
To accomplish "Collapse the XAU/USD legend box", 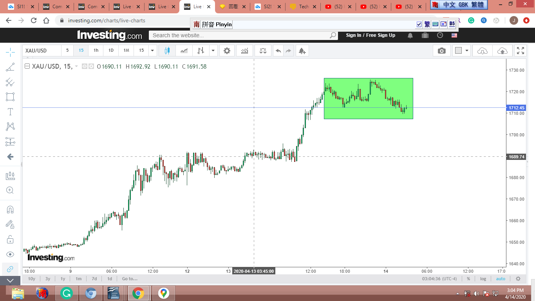I will [x=27, y=66].
